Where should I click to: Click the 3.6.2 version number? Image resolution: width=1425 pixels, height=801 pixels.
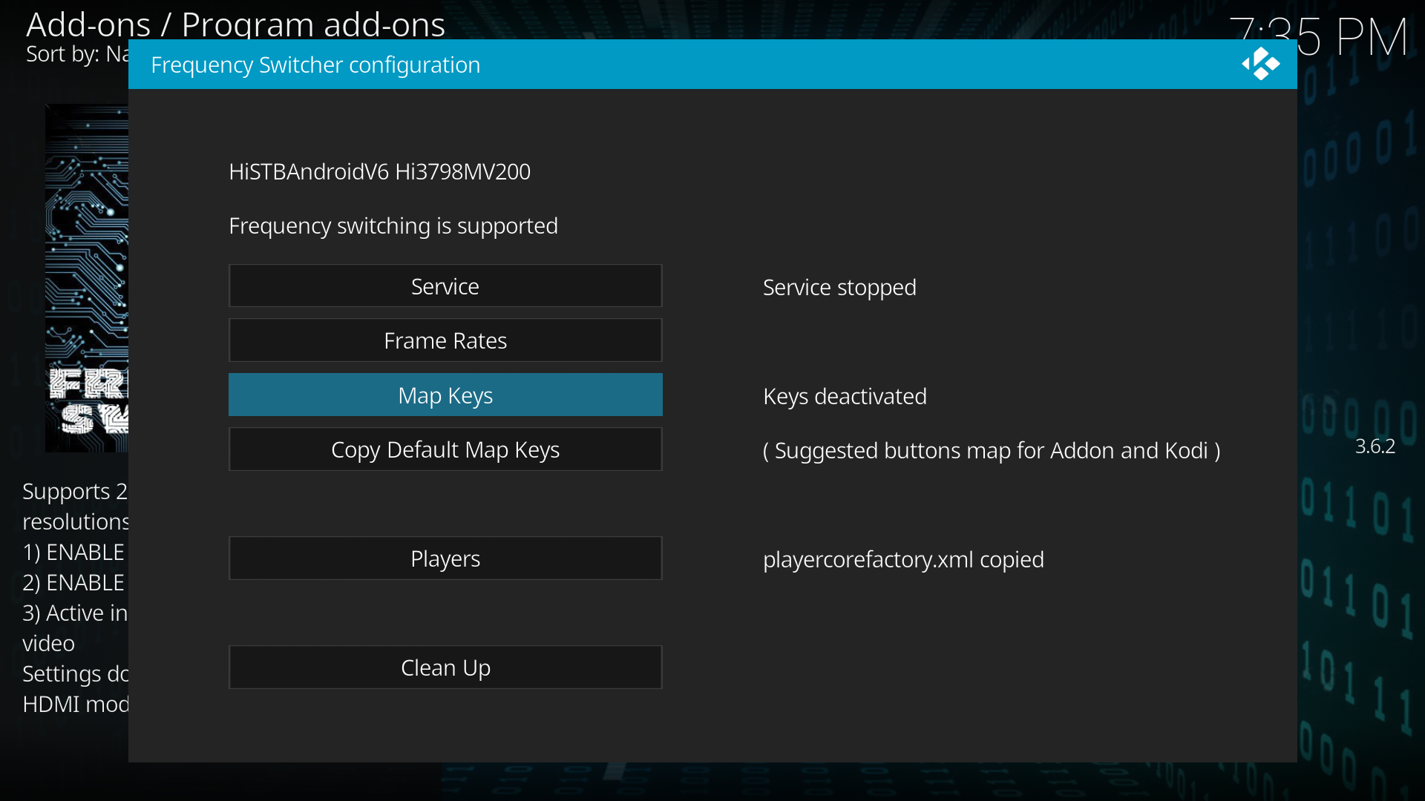point(1375,446)
